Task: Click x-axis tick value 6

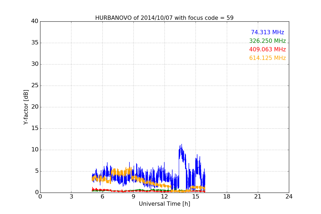Action: (102, 197)
